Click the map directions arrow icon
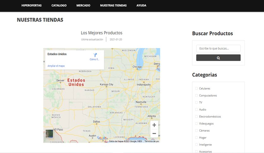 pos(95,55)
